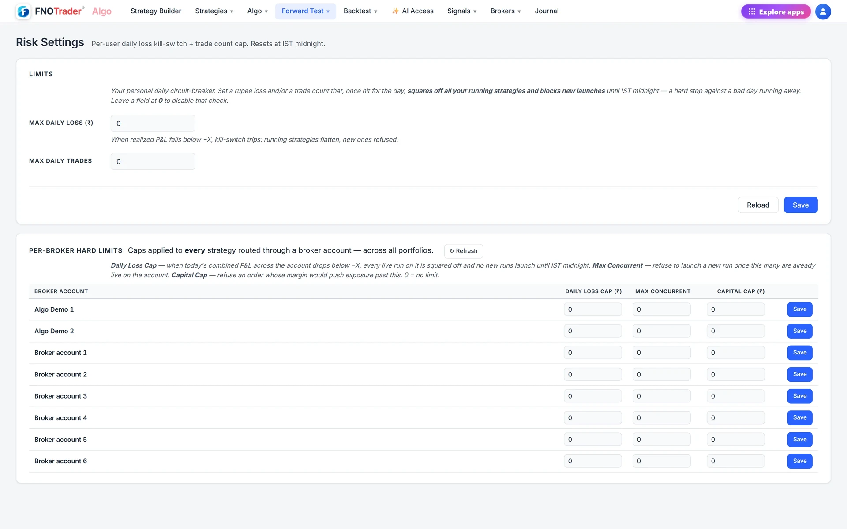Expand the Signals dropdown menu
Image resolution: width=847 pixels, height=529 pixels.
(x=462, y=11)
